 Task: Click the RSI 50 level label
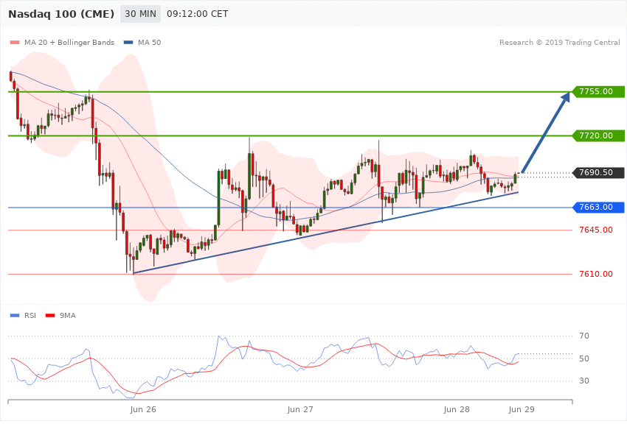point(584,358)
